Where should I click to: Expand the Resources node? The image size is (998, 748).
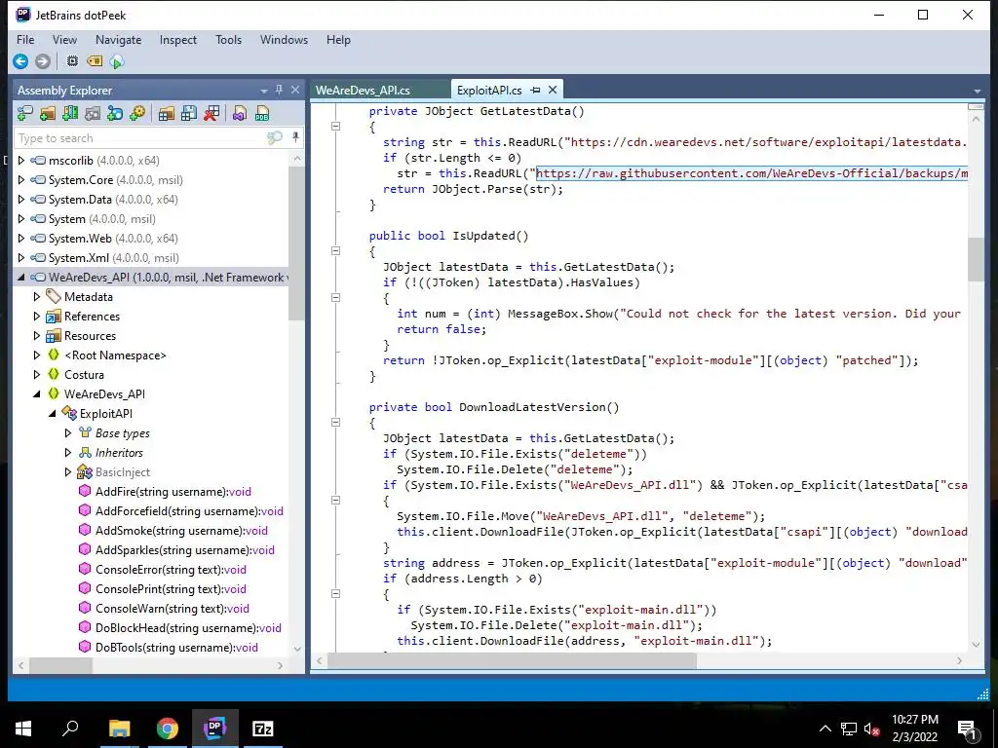pyautogui.click(x=37, y=335)
